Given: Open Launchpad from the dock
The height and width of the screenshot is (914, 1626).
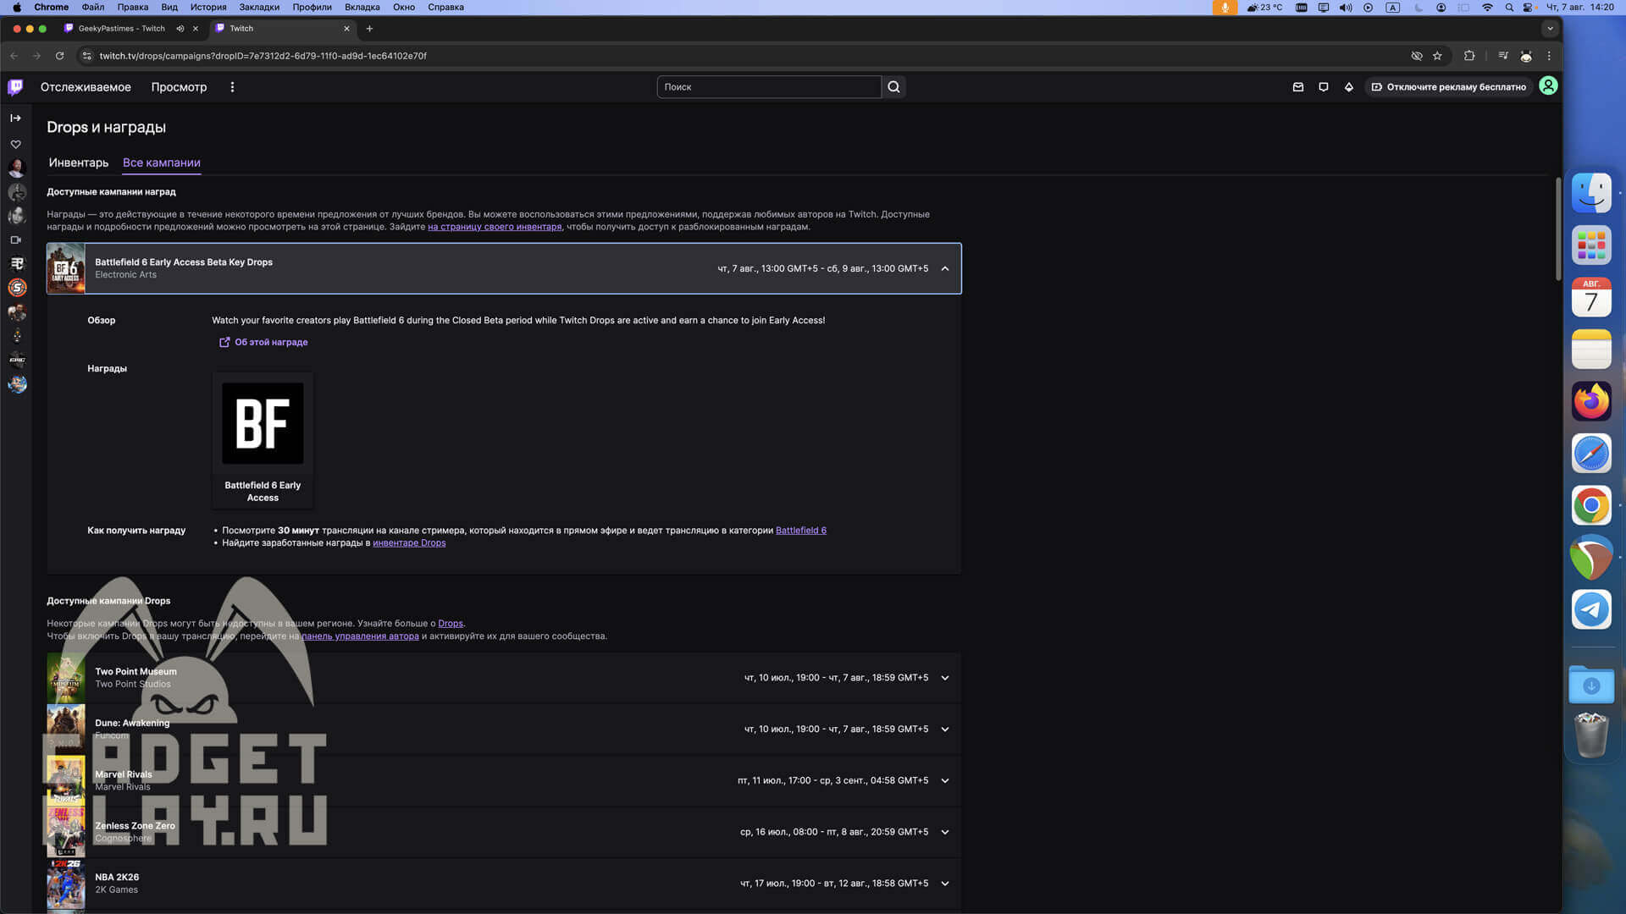Looking at the screenshot, I should point(1591,245).
